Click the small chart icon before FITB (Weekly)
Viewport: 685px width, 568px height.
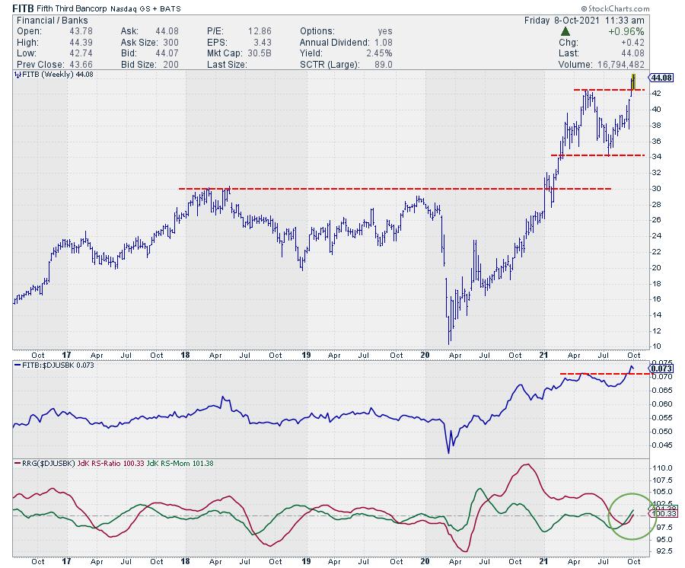click(x=18, y=76)
